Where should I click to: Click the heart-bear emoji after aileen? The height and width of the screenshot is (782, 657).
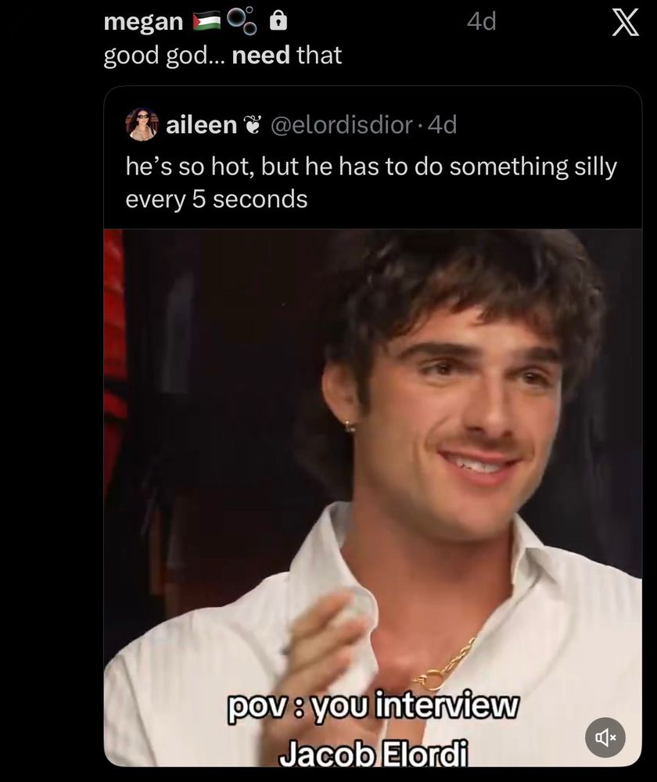click(x=253, y=125)
